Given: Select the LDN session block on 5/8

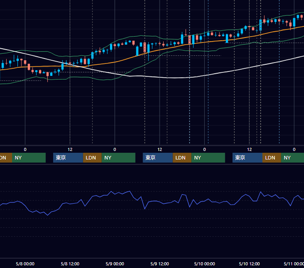Looking at the screenshot, I should 92,158.
